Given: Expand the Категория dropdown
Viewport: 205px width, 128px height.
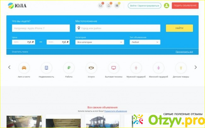Looking at the screenshot, I should click(x=100, y=42).
